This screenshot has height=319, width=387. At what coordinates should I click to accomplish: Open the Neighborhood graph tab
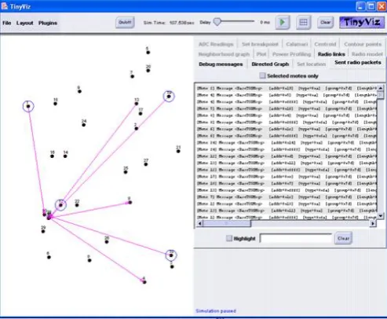[224, 54]
